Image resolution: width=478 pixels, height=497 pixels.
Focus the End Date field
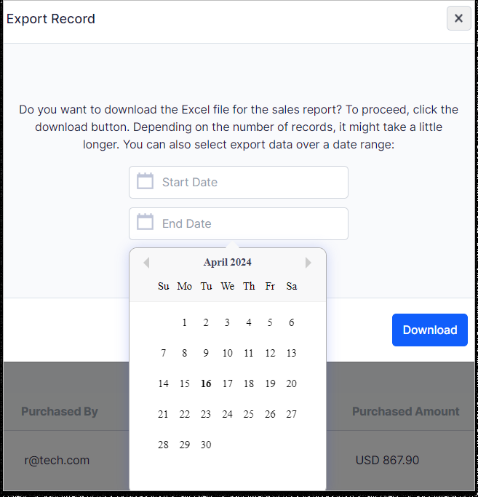239,224
